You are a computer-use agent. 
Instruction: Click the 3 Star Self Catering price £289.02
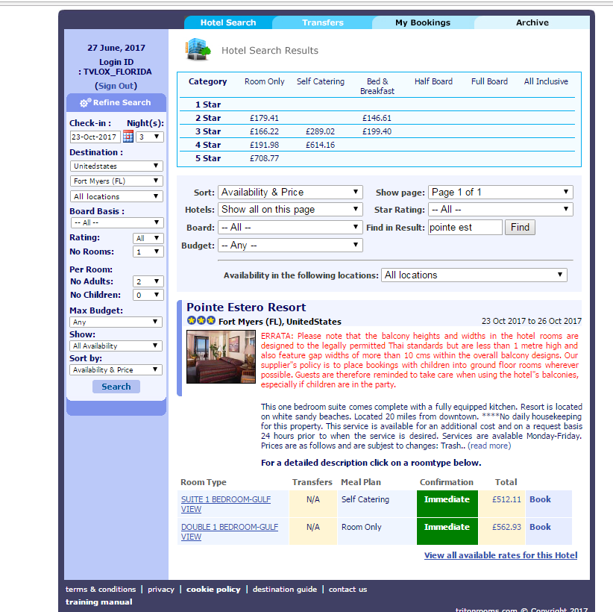pyautogui.click(x=320, y=131)
